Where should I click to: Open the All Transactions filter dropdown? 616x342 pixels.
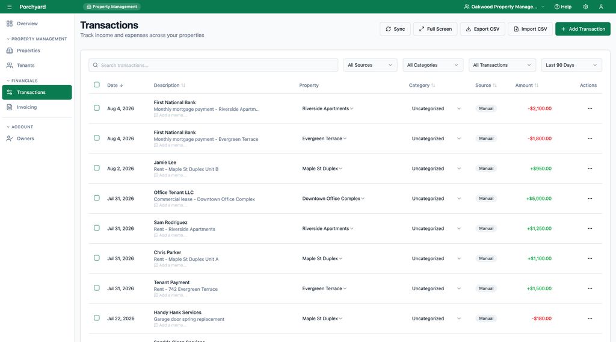(502, 65)
